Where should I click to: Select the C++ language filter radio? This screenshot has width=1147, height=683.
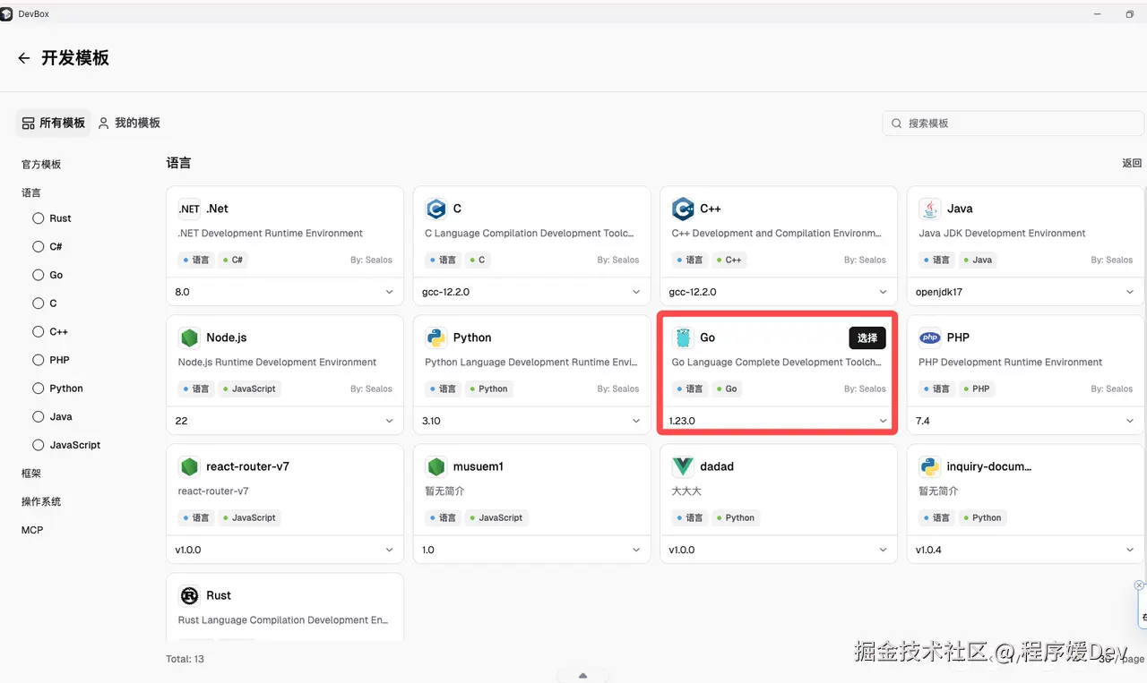(x=38, y=331)
